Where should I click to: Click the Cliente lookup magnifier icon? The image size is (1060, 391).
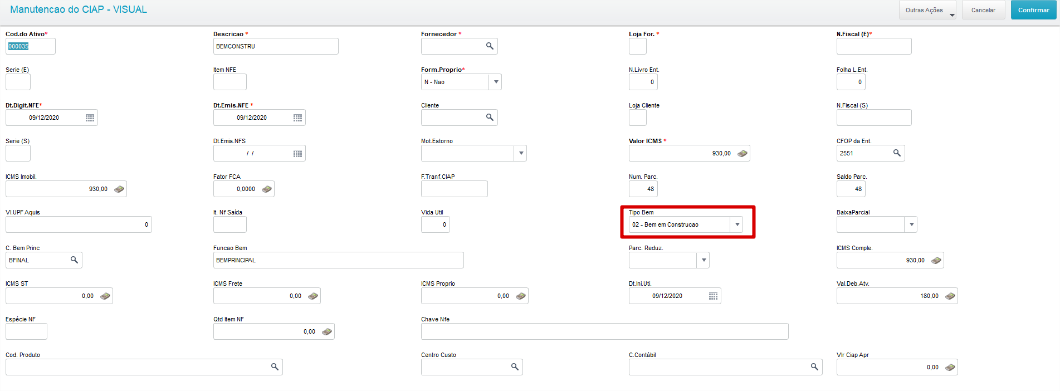490,118
